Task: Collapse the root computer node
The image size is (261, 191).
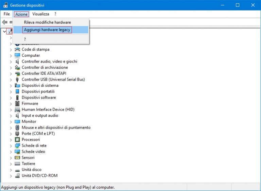Action: pyautogui.click(x=4, y=31)
